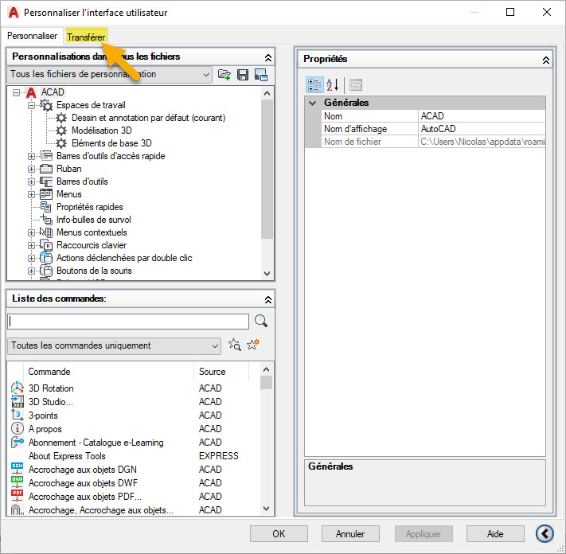The width and height of the screenshot is (566, 554).
Task: Click the command search input field
Action: pyautogui.click(x=128, y=322)
